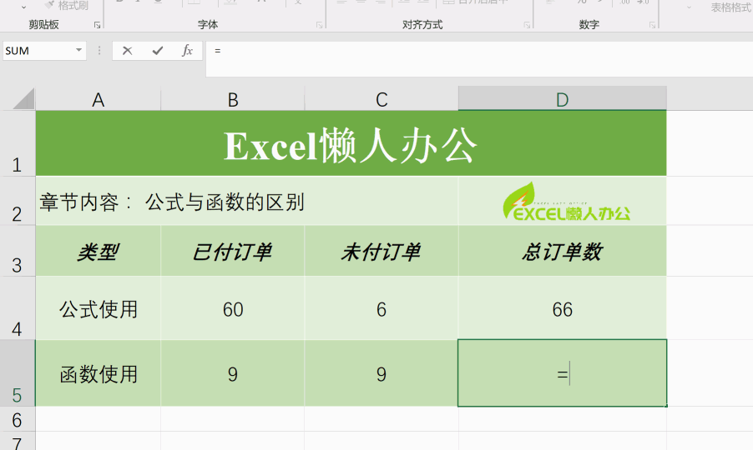Click the 公式使用 cell
This screenshot has height=450, width=753.
pyautogui.click(x=98, y=307)
